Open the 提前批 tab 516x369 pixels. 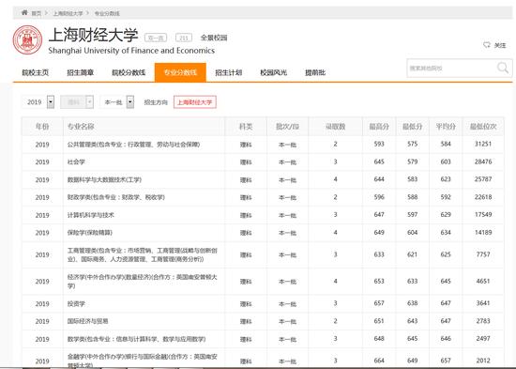coord(315,72)
